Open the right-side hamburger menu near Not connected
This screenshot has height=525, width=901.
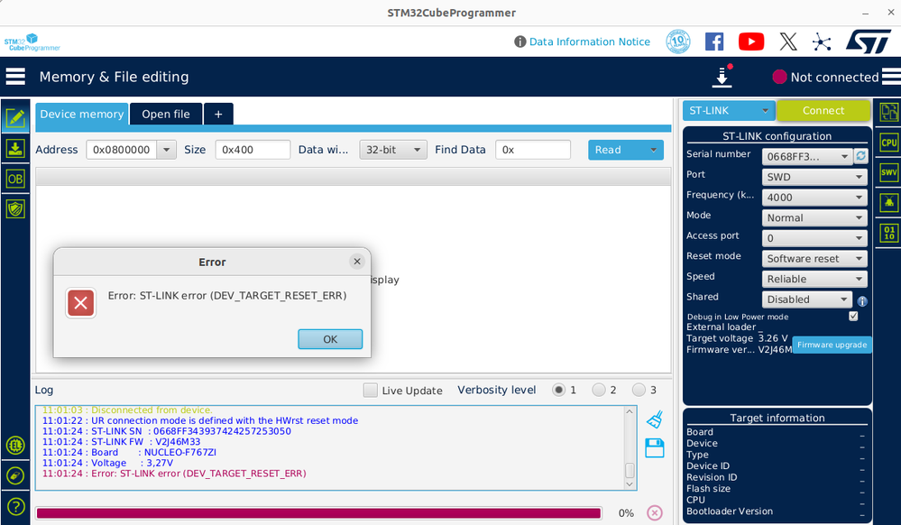click(x=891, y=77)
